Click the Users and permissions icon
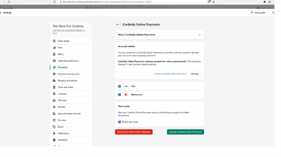Screen dimensions: 281x157 tap(54, 61)
